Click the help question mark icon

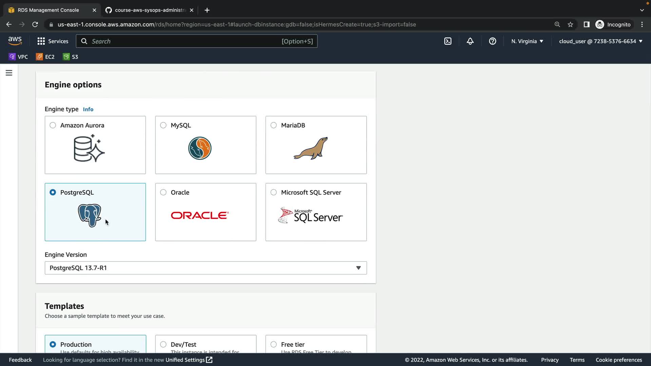click(492, 41)
